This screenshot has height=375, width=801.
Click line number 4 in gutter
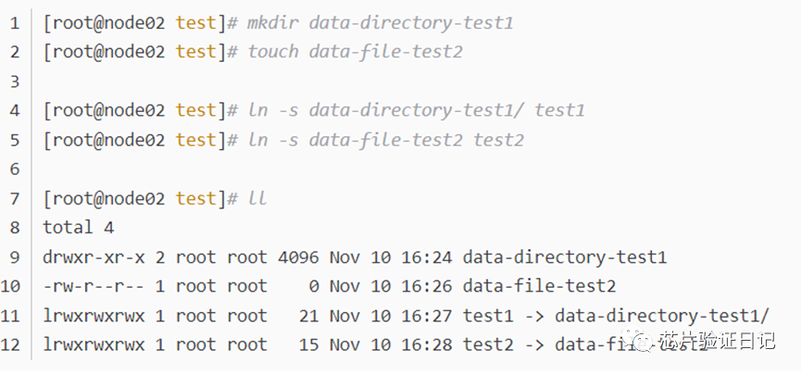pyautogui.click(x=14, y=111)
